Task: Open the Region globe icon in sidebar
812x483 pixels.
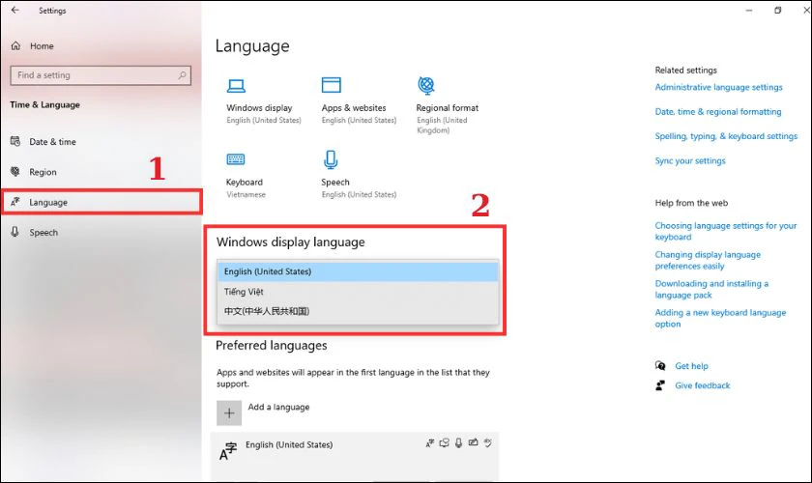Action: tap(15, 171)
